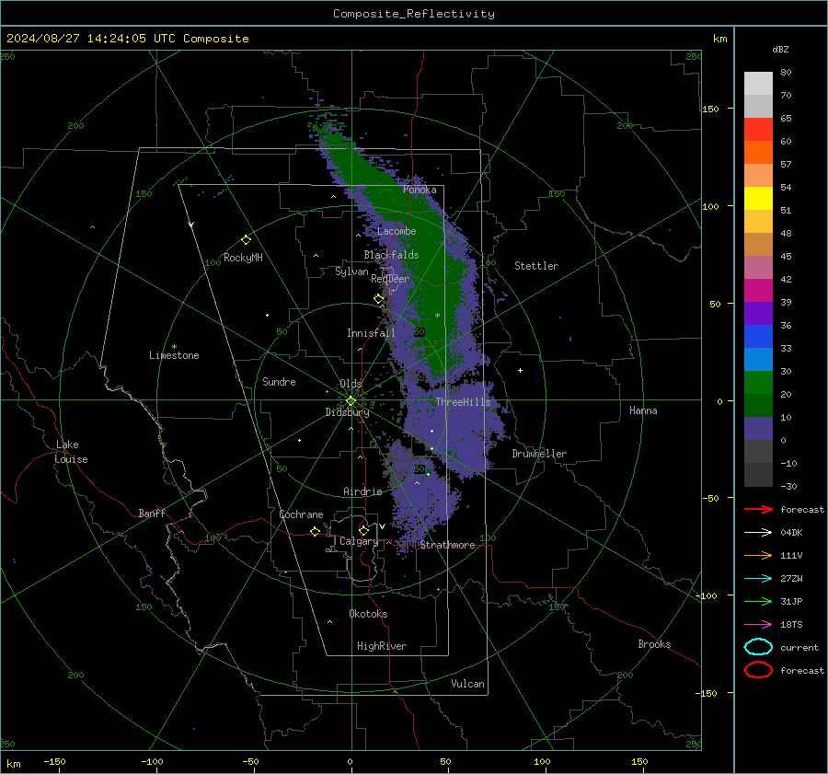The height and width of the screenshot is (774, 828).
Task: Click the royal blue 33–36 dBZ swatch
Action: tap(758, 337)
